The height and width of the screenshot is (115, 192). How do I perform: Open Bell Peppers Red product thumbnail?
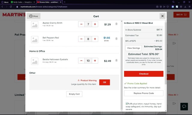pos(35,40)
